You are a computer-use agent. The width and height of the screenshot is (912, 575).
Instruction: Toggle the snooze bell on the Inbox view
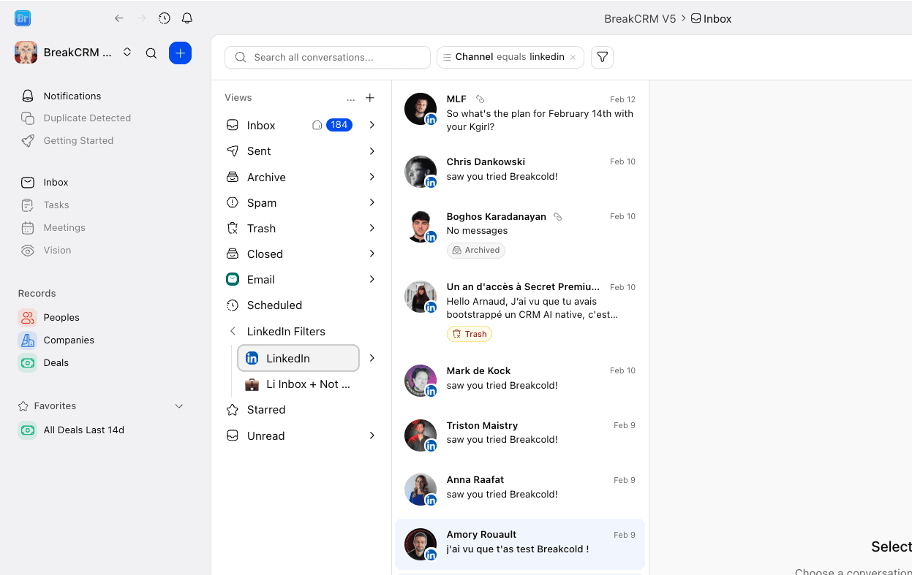[317, 124]
